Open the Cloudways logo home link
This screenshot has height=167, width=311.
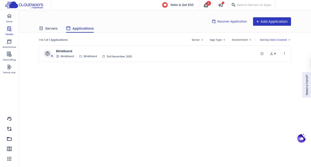24,5
